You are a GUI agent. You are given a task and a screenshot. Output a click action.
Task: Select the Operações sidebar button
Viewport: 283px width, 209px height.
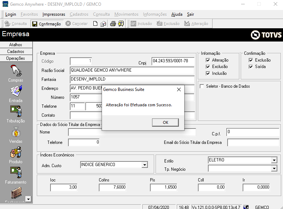pyautogui.click(x=16, y=58)
